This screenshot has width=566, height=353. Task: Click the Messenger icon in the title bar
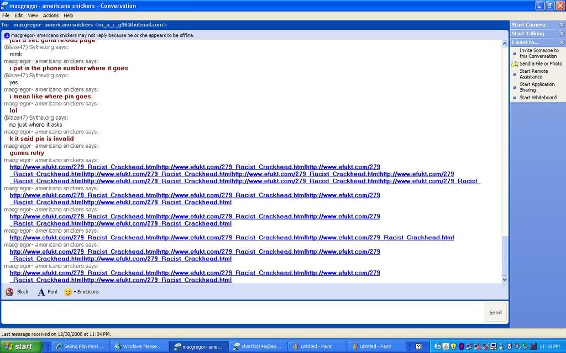pyautogui.click(x=4, y=6)
